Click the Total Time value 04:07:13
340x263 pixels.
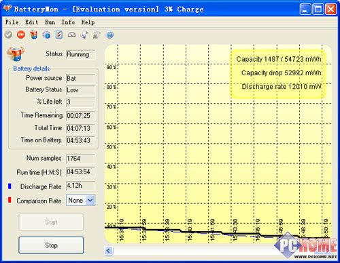point(80,128)
